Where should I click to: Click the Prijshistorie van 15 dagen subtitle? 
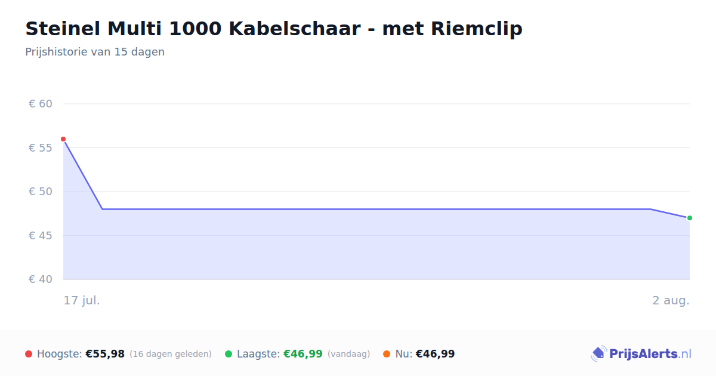95,52
